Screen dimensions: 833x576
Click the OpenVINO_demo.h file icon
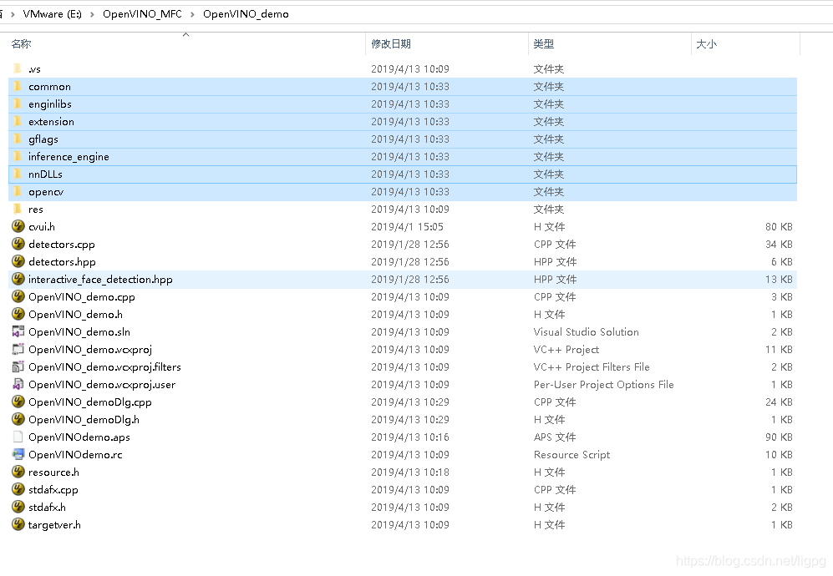point(18,314)
